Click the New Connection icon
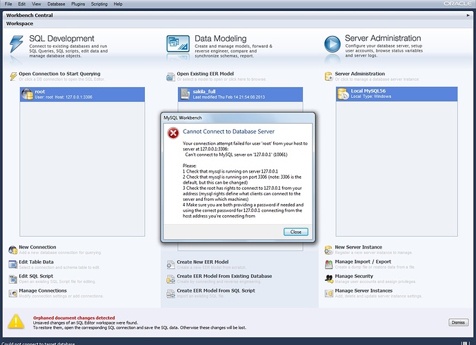 pos(12,250)
